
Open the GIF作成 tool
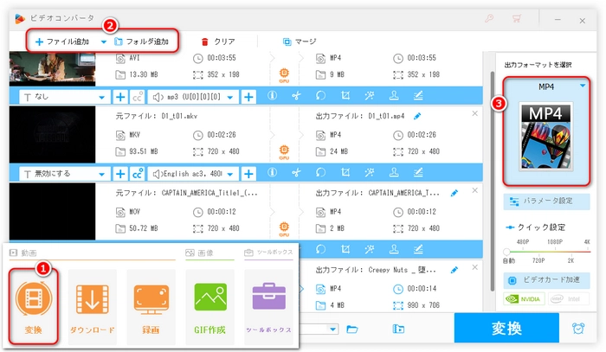210,305
